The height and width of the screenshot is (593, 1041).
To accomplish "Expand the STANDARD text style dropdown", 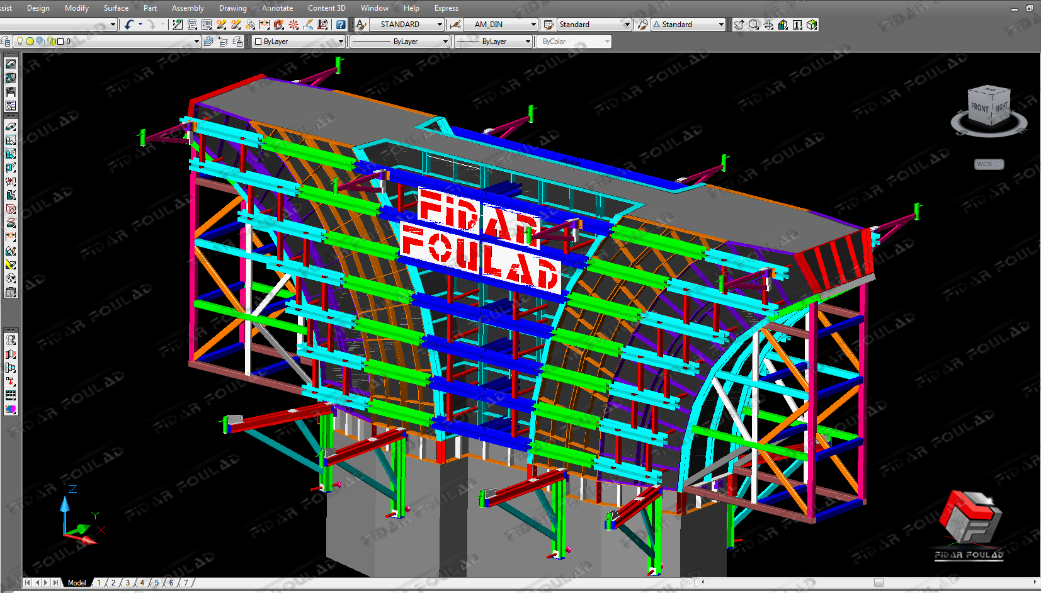I will click(x=440, y=25).
